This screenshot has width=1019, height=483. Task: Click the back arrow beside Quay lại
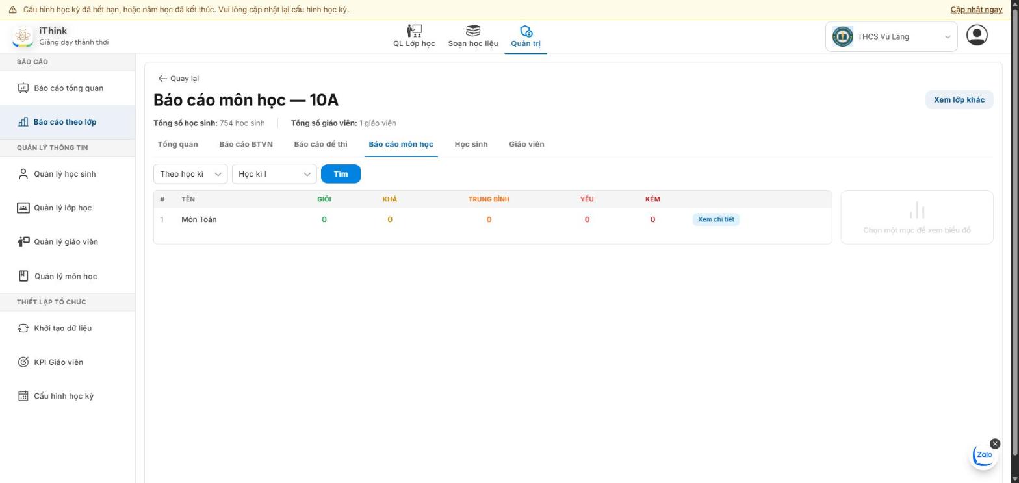(x=162, y=79)
